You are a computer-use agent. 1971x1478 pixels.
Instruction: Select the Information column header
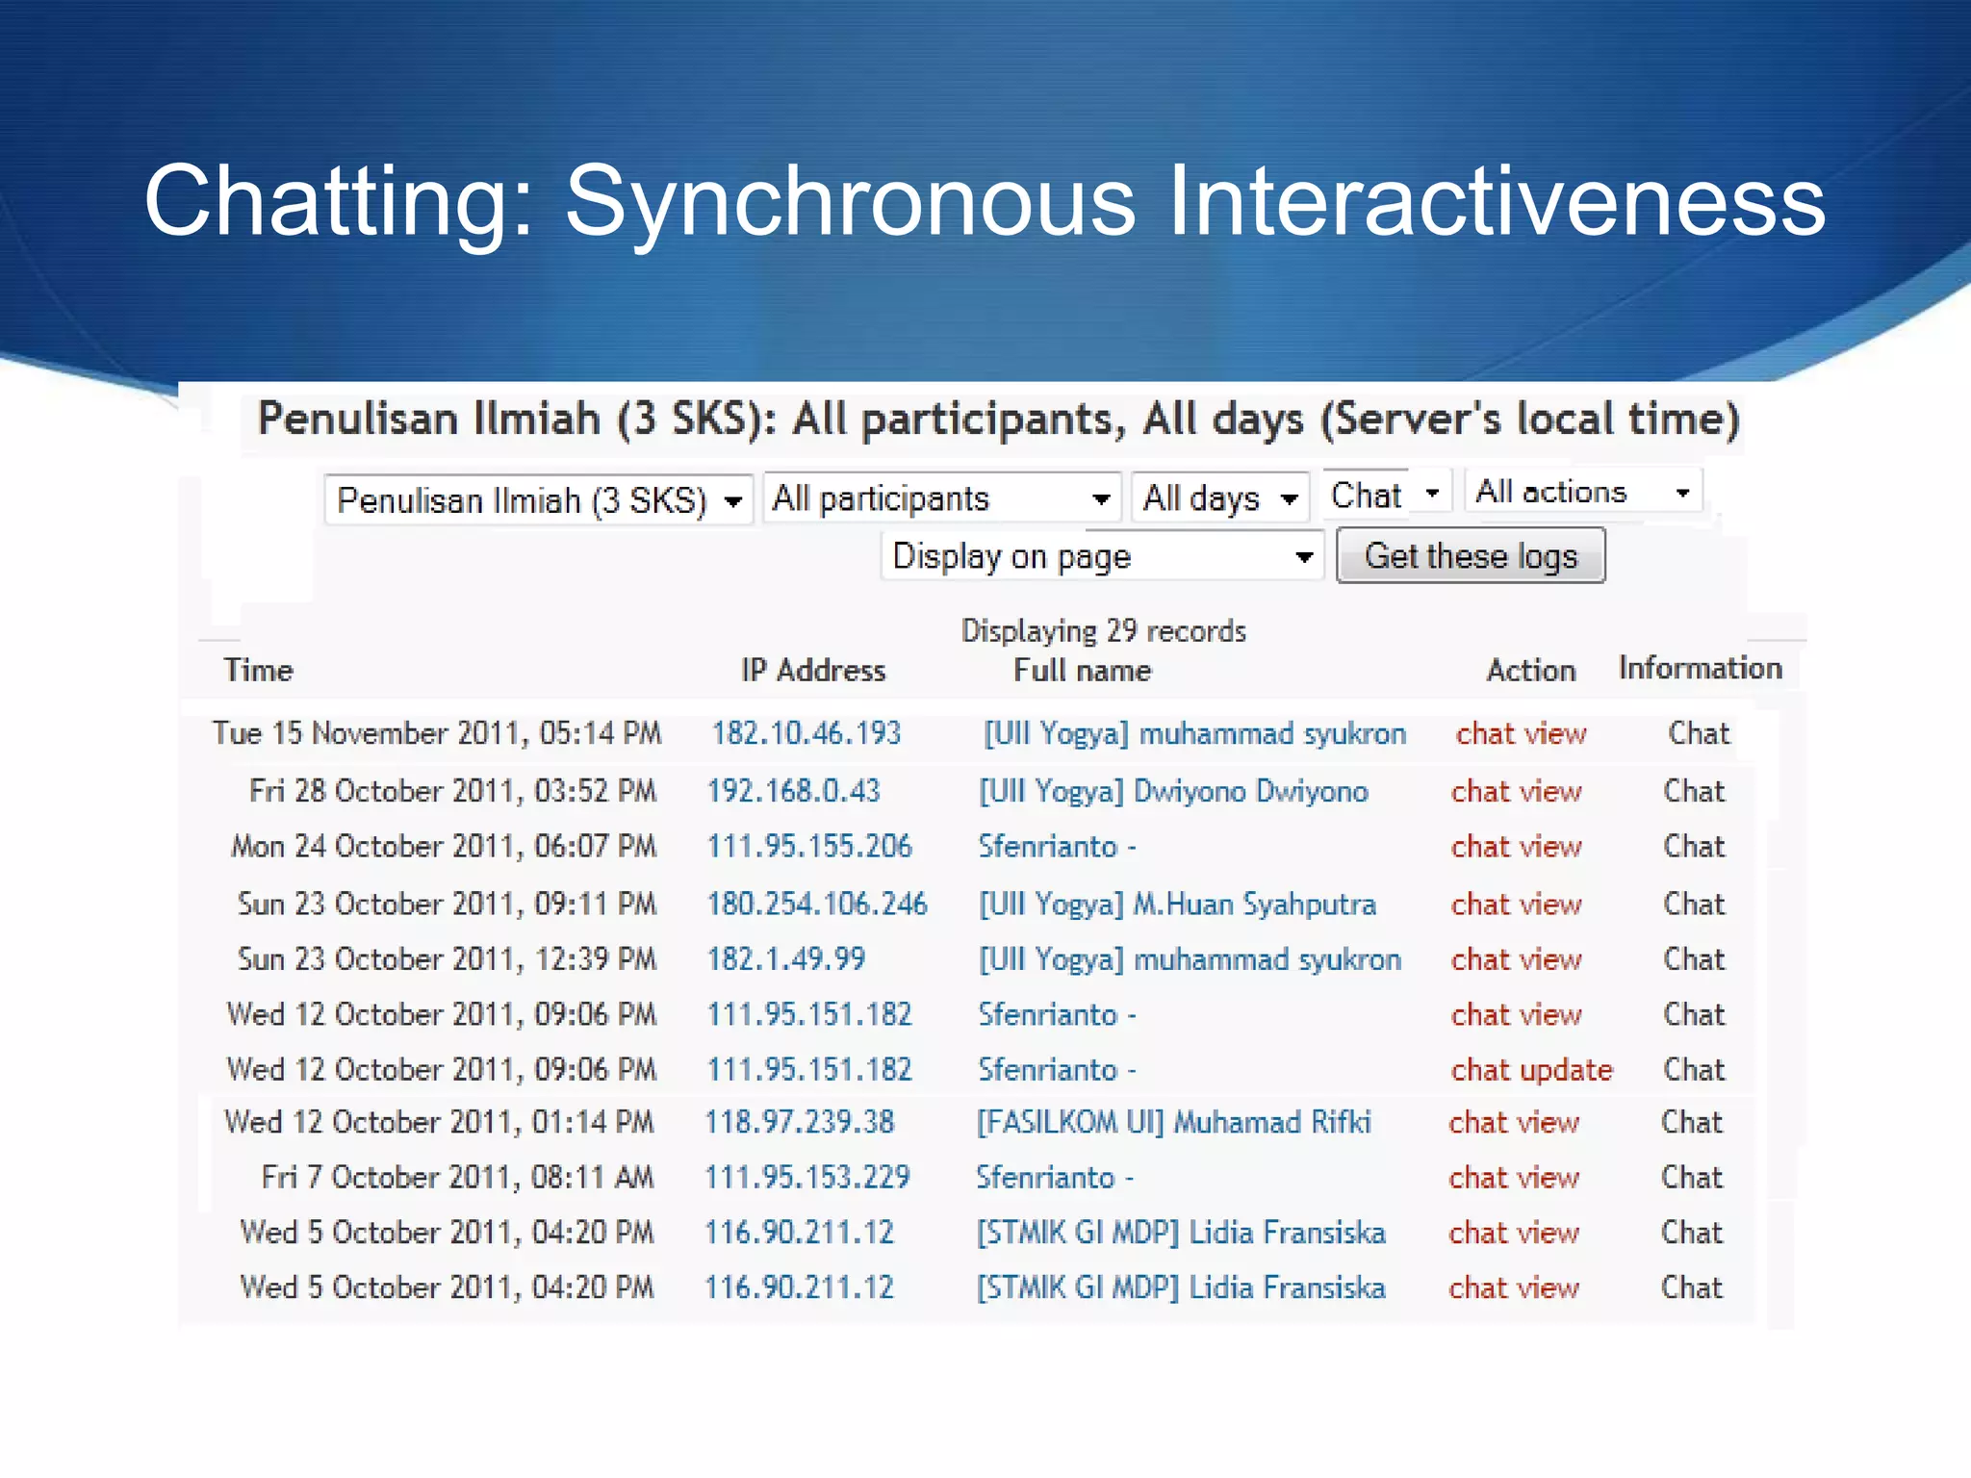tap(1700, 668)
